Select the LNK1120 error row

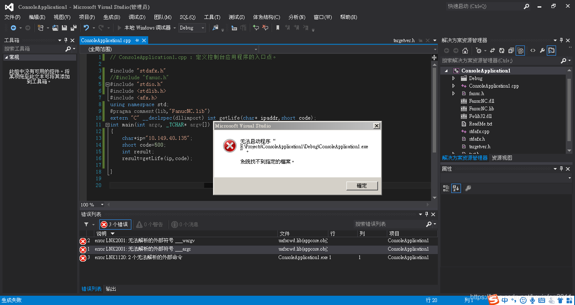point(258,257)
